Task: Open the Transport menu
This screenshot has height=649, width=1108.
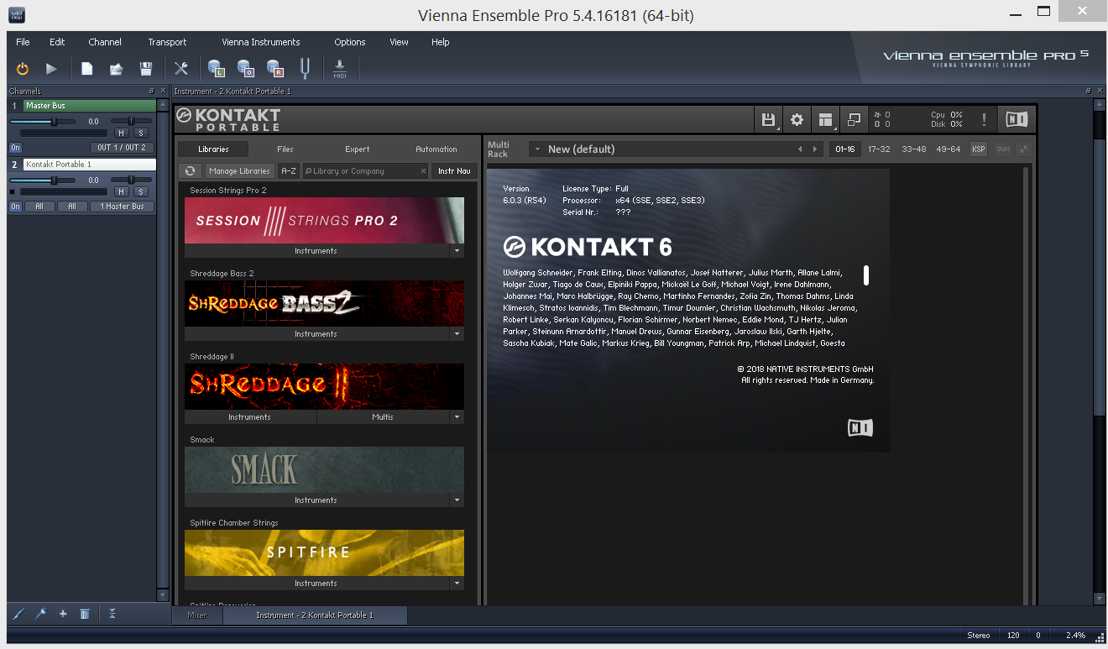Action: [x=167, y=42]
